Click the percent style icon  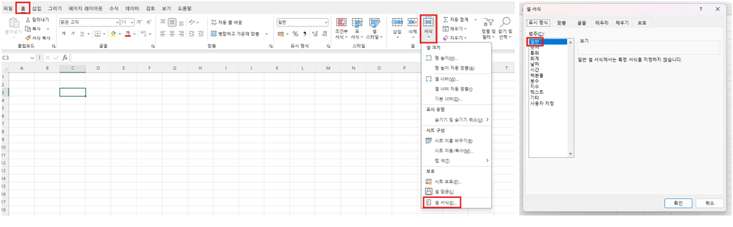(295, 34)
